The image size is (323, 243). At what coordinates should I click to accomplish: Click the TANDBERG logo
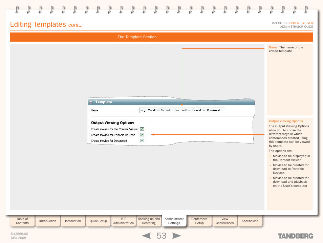(x=296, y=236)
